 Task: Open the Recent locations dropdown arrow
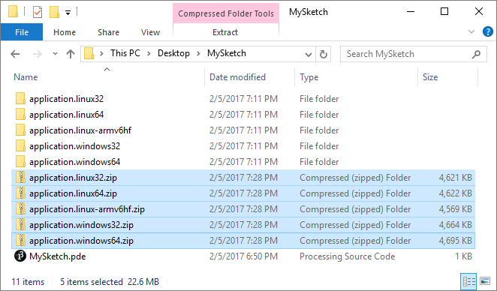[x=55, y=54]
